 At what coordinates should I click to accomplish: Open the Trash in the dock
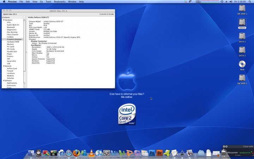pos(224,153)
